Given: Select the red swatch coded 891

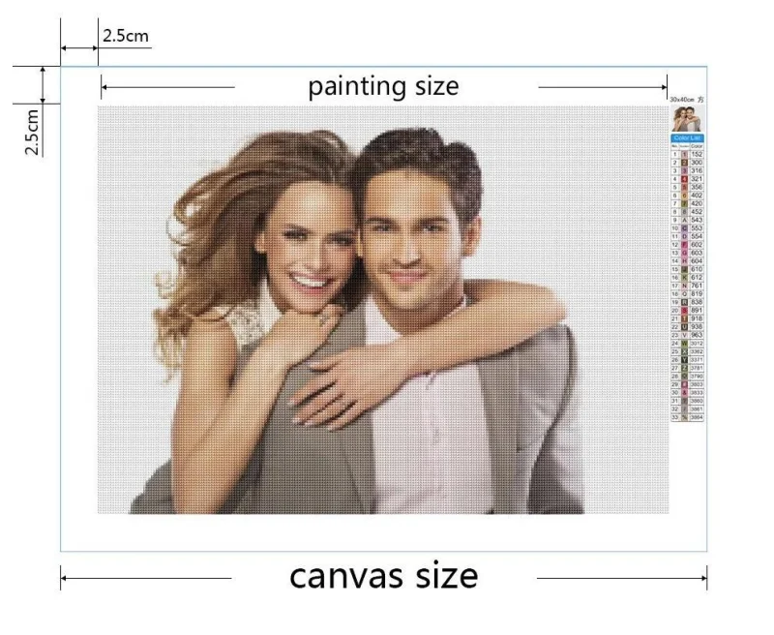Looking at the screenshot, I should point(685,311).
